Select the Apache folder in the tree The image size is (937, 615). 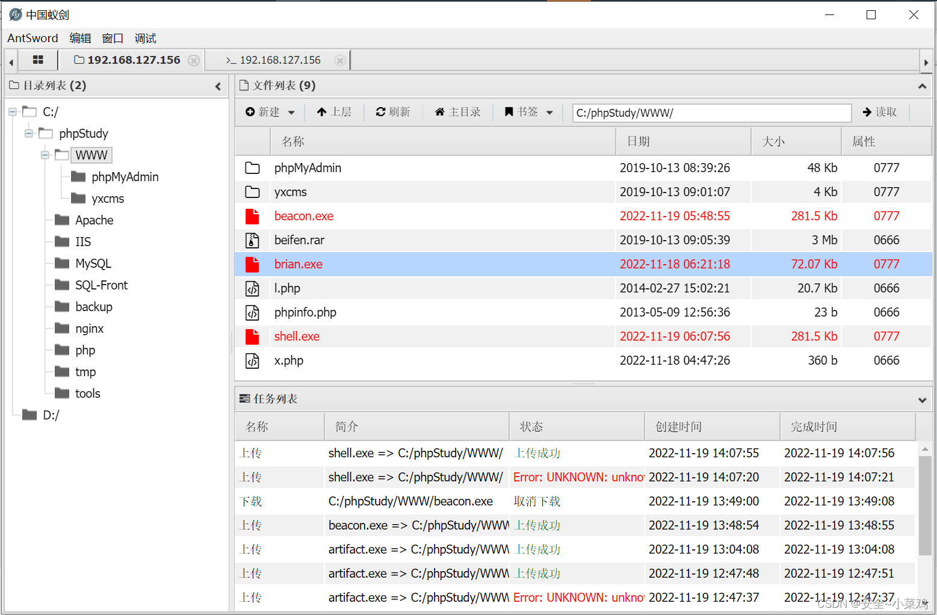pos(94,220)
